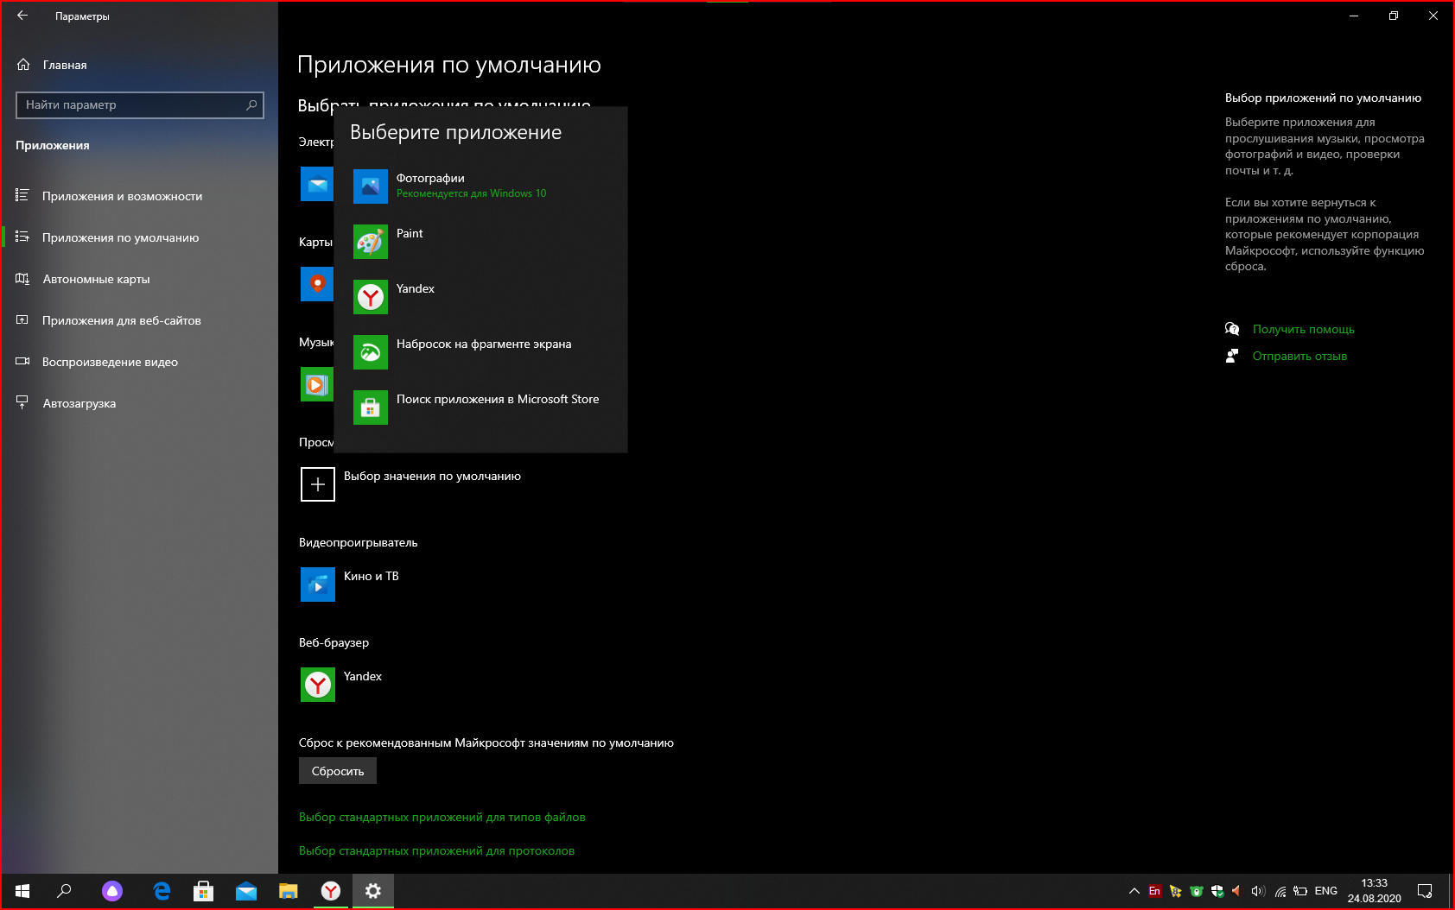Select Paint from the app list
The height and width of the screenshot is (910, 1455).
coord(480,241)
